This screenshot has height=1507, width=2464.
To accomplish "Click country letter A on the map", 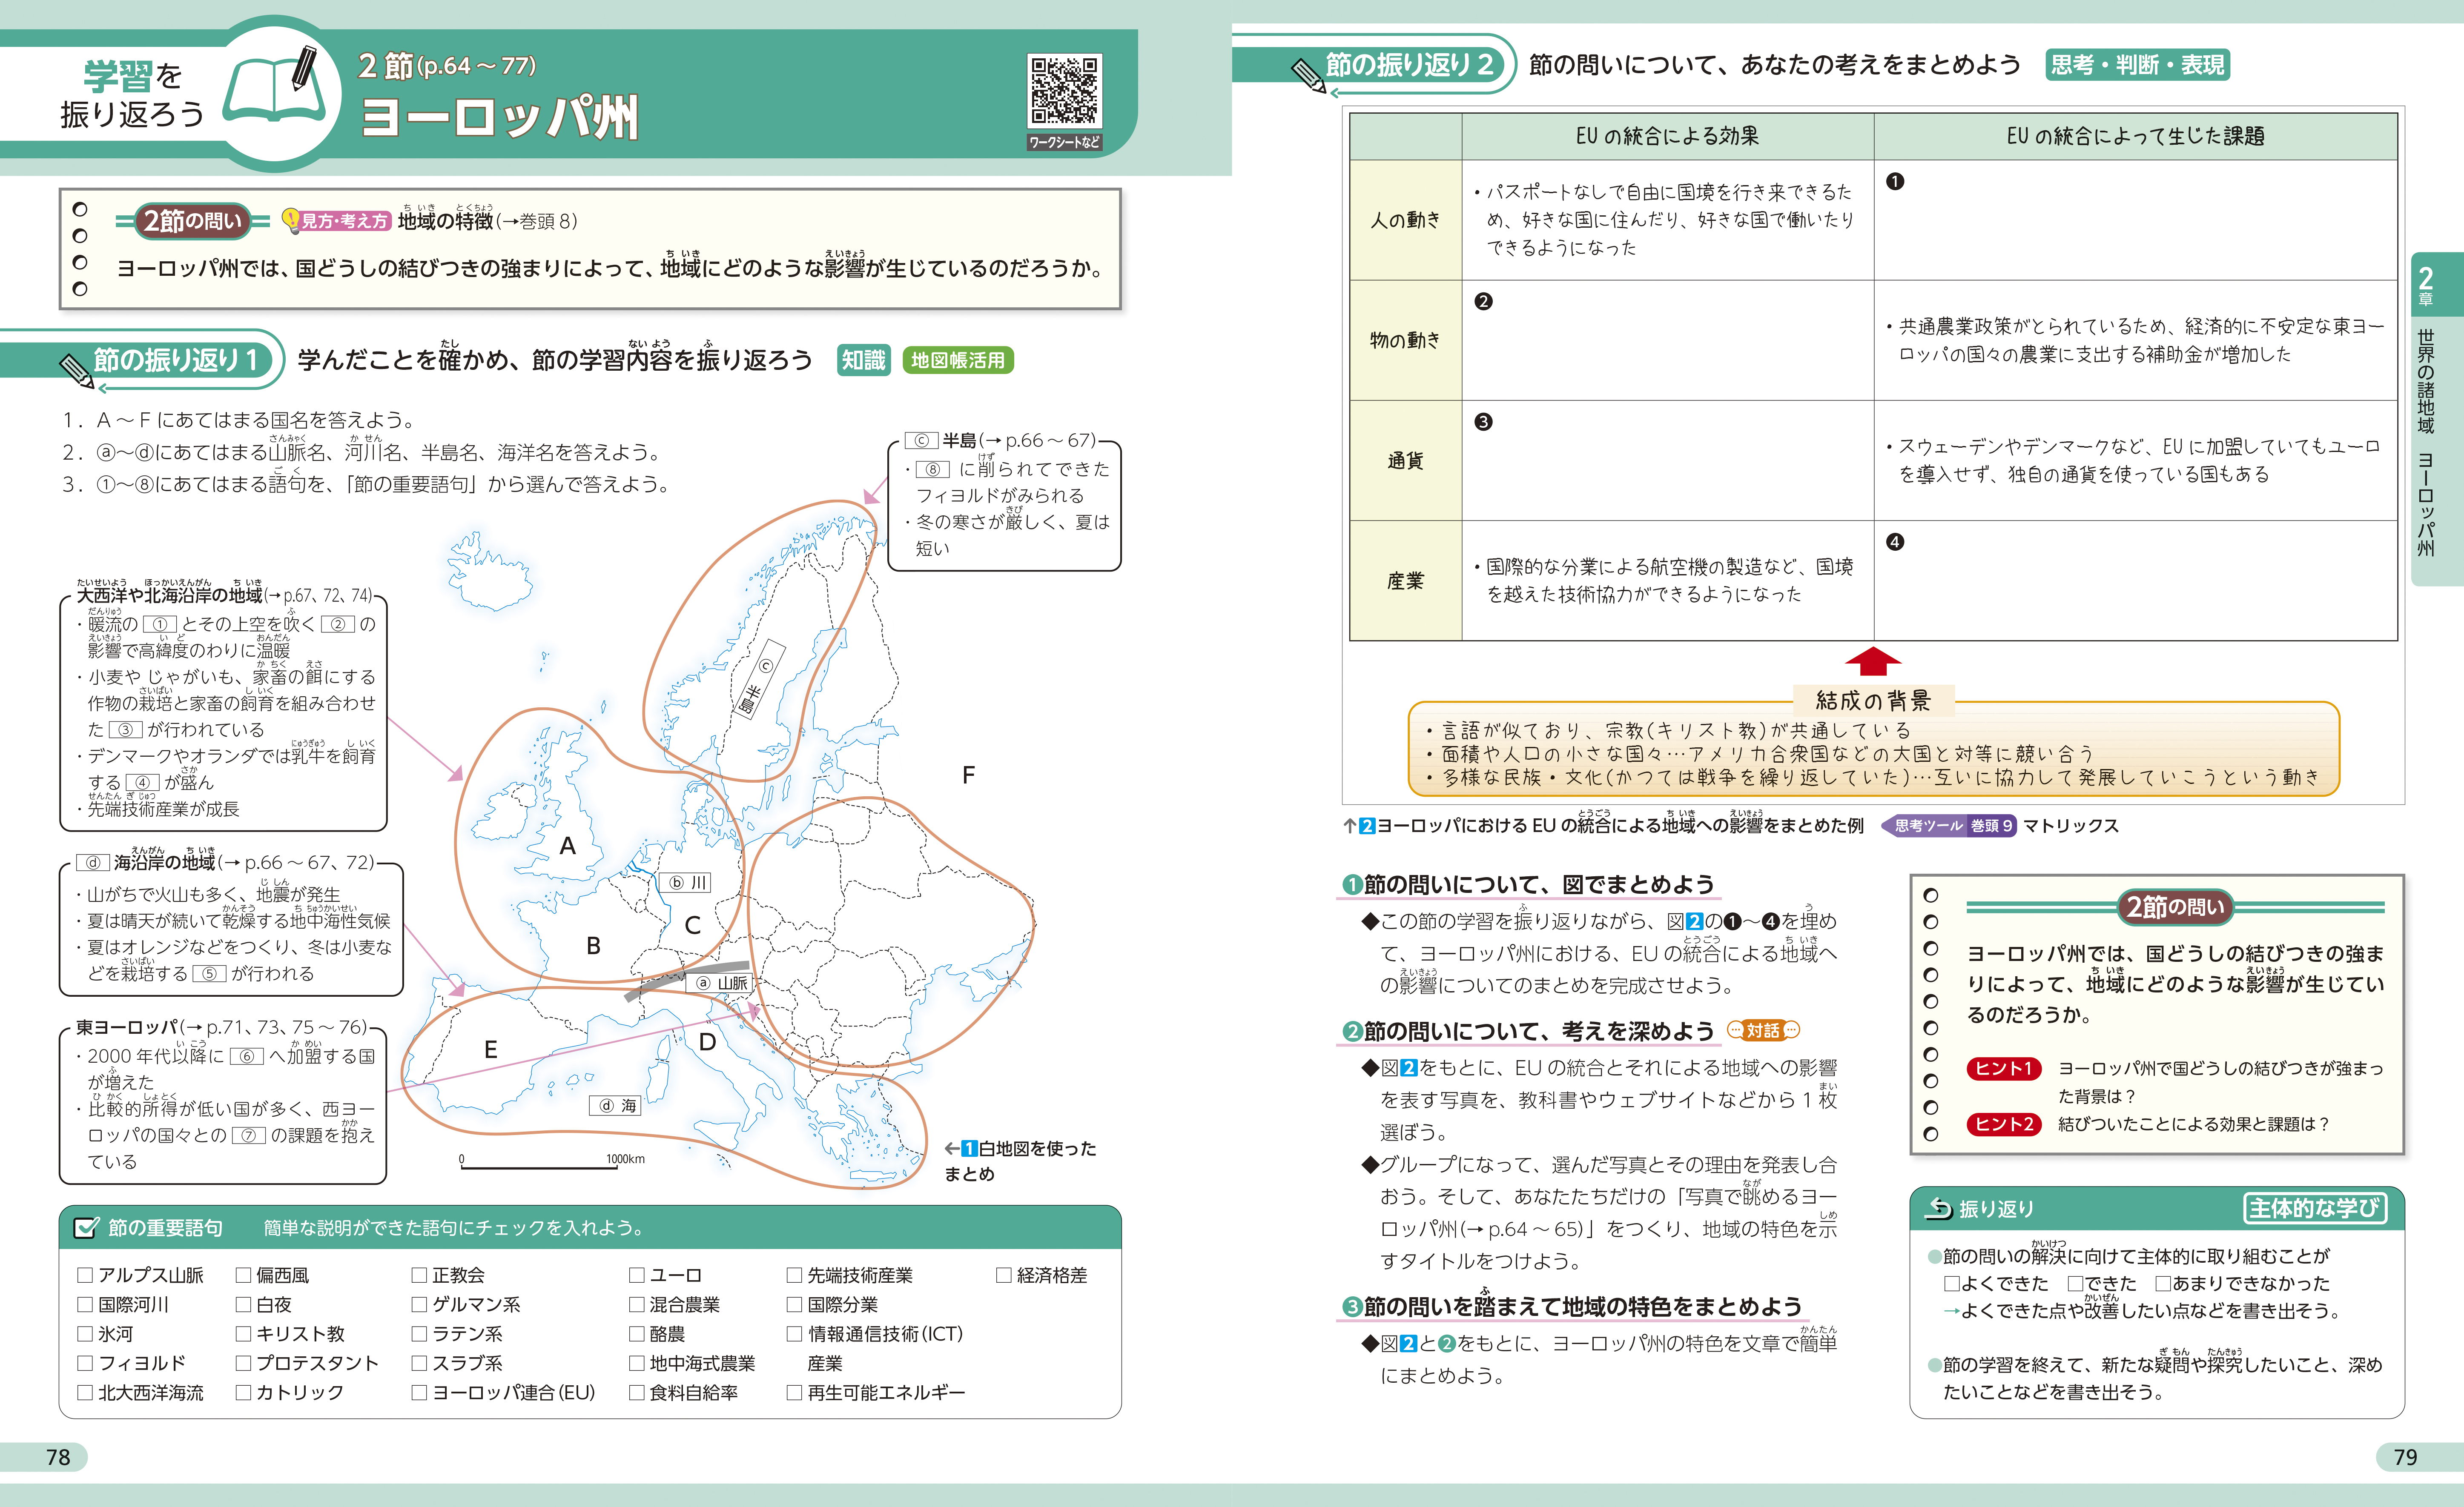I will point(567,846).
